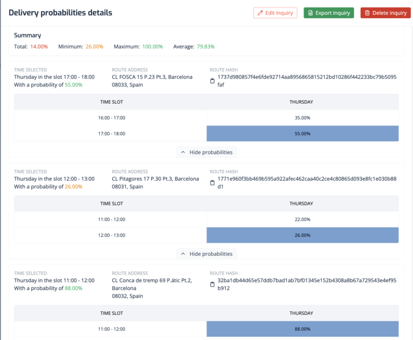This screenshot has height=340, width=413.
Task: Click the 11:00 - 12:00 row under Pitagores route
Action: (x=206, y=219)
